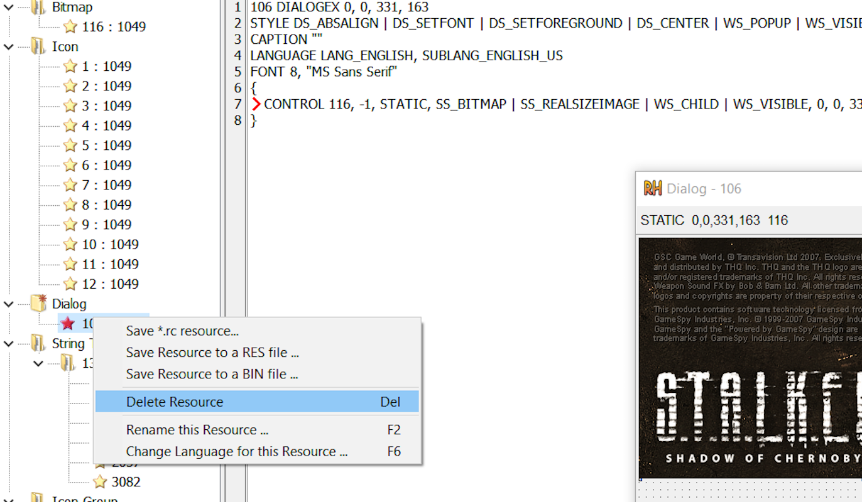Select Icon tree item 7 : 1049

coord(106,184)
